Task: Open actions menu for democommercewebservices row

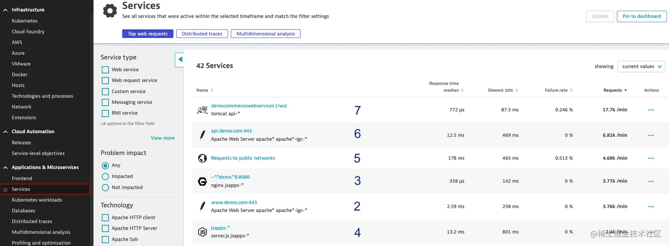Action: click(651, 110)
